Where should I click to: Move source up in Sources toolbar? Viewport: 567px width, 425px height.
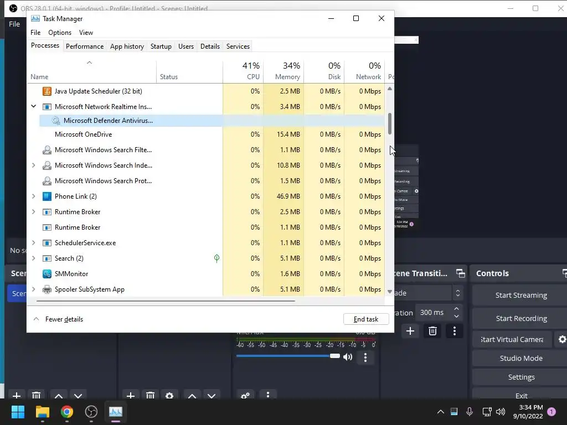click(192, 396)
